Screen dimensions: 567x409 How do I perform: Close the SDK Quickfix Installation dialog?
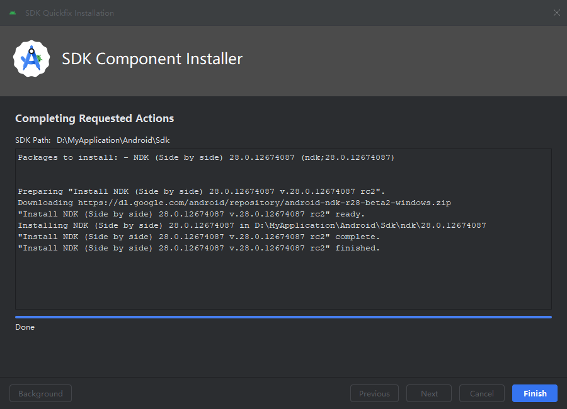click(556, 13)
